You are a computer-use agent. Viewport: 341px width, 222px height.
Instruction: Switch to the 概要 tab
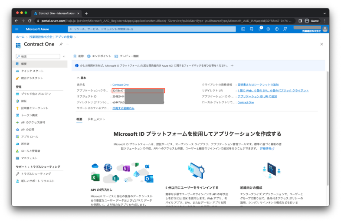(79, 119)
